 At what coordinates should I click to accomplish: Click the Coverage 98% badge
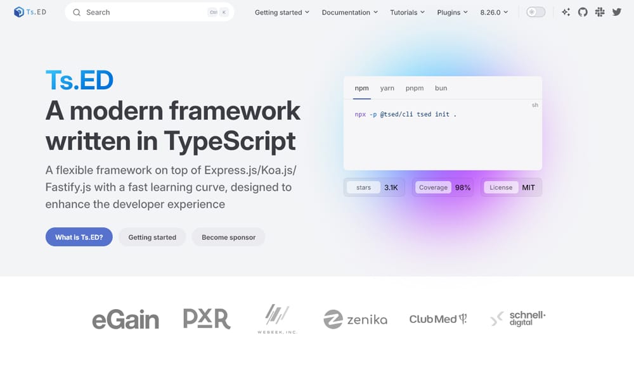[443, 187]
